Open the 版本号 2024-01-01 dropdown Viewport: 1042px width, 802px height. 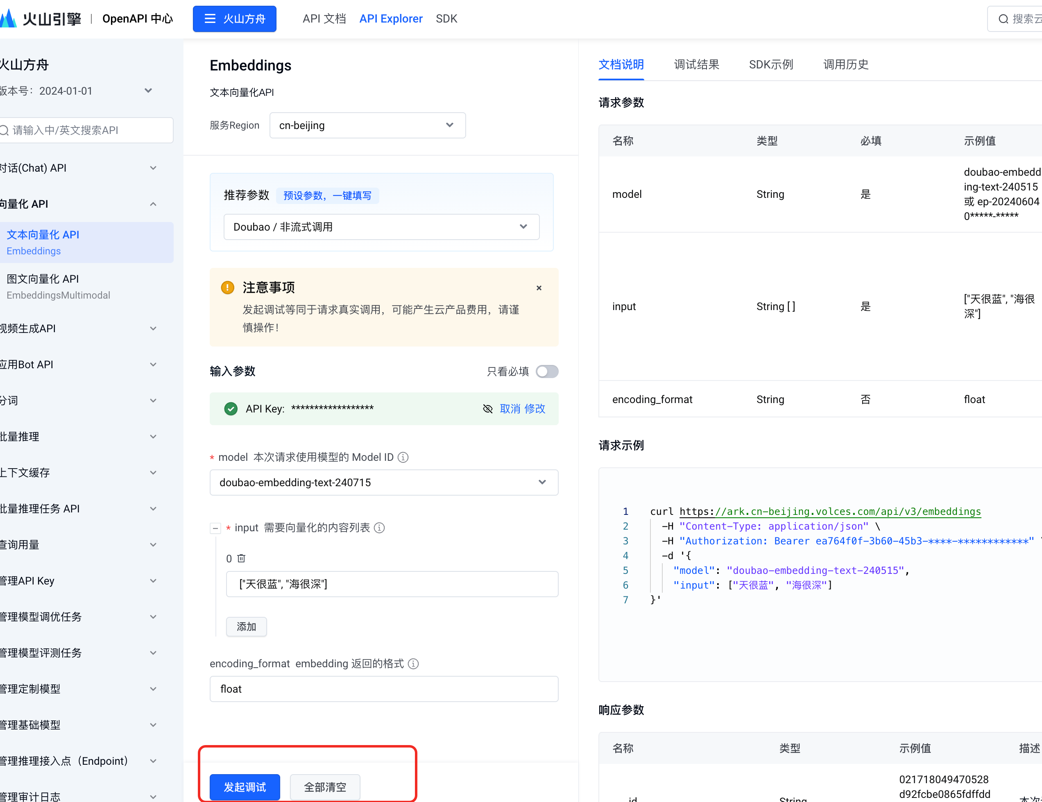(x=148, y=91)
